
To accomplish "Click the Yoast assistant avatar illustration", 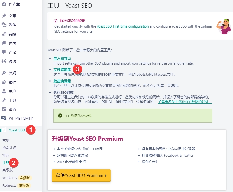I will pos(224,26).
